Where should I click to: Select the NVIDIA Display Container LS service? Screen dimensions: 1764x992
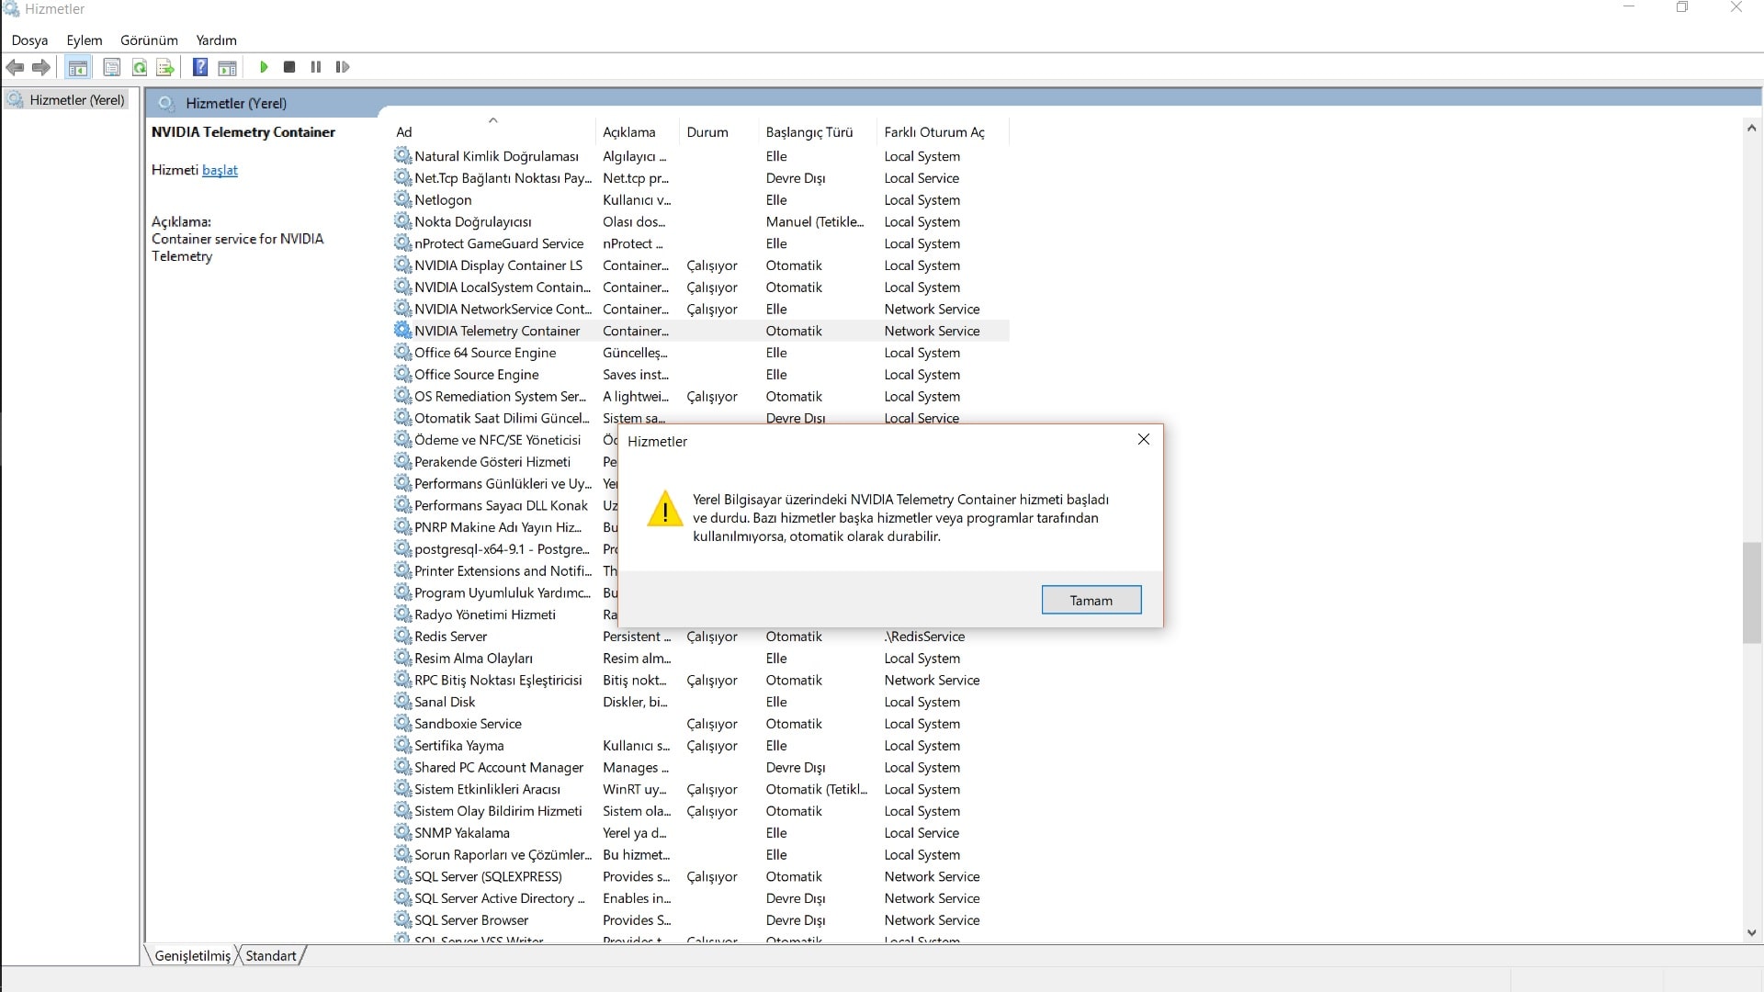(498, 265)
